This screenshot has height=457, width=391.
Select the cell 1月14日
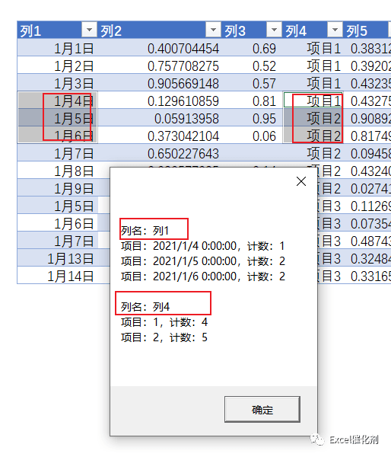click(x=57, y=275)
